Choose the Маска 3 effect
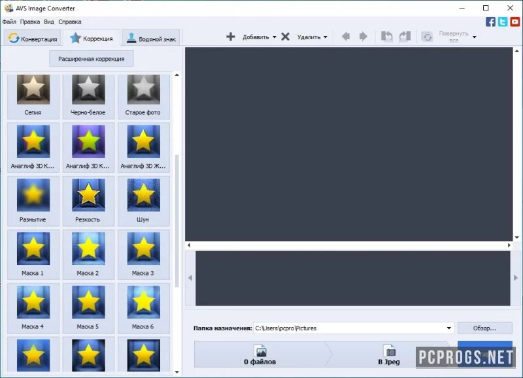523x378 pixels. [143, 255]
